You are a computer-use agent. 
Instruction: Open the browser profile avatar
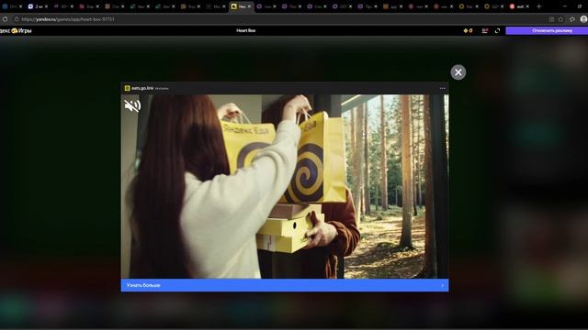[x=583, y=19]
